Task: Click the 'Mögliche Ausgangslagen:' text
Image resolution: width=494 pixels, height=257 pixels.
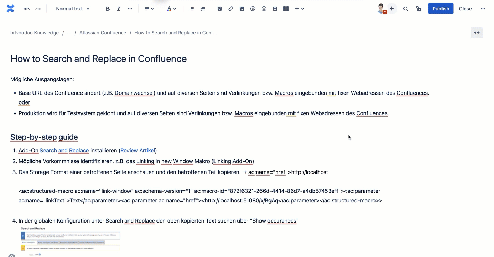Action: click(x=42, y=79)
